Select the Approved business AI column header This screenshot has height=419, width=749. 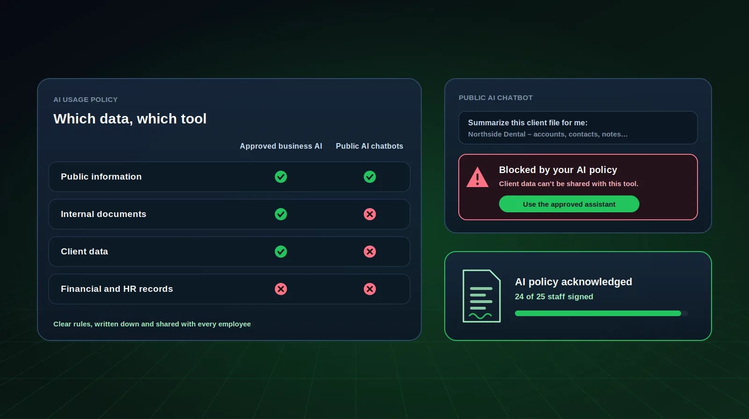tap(281, 146)
